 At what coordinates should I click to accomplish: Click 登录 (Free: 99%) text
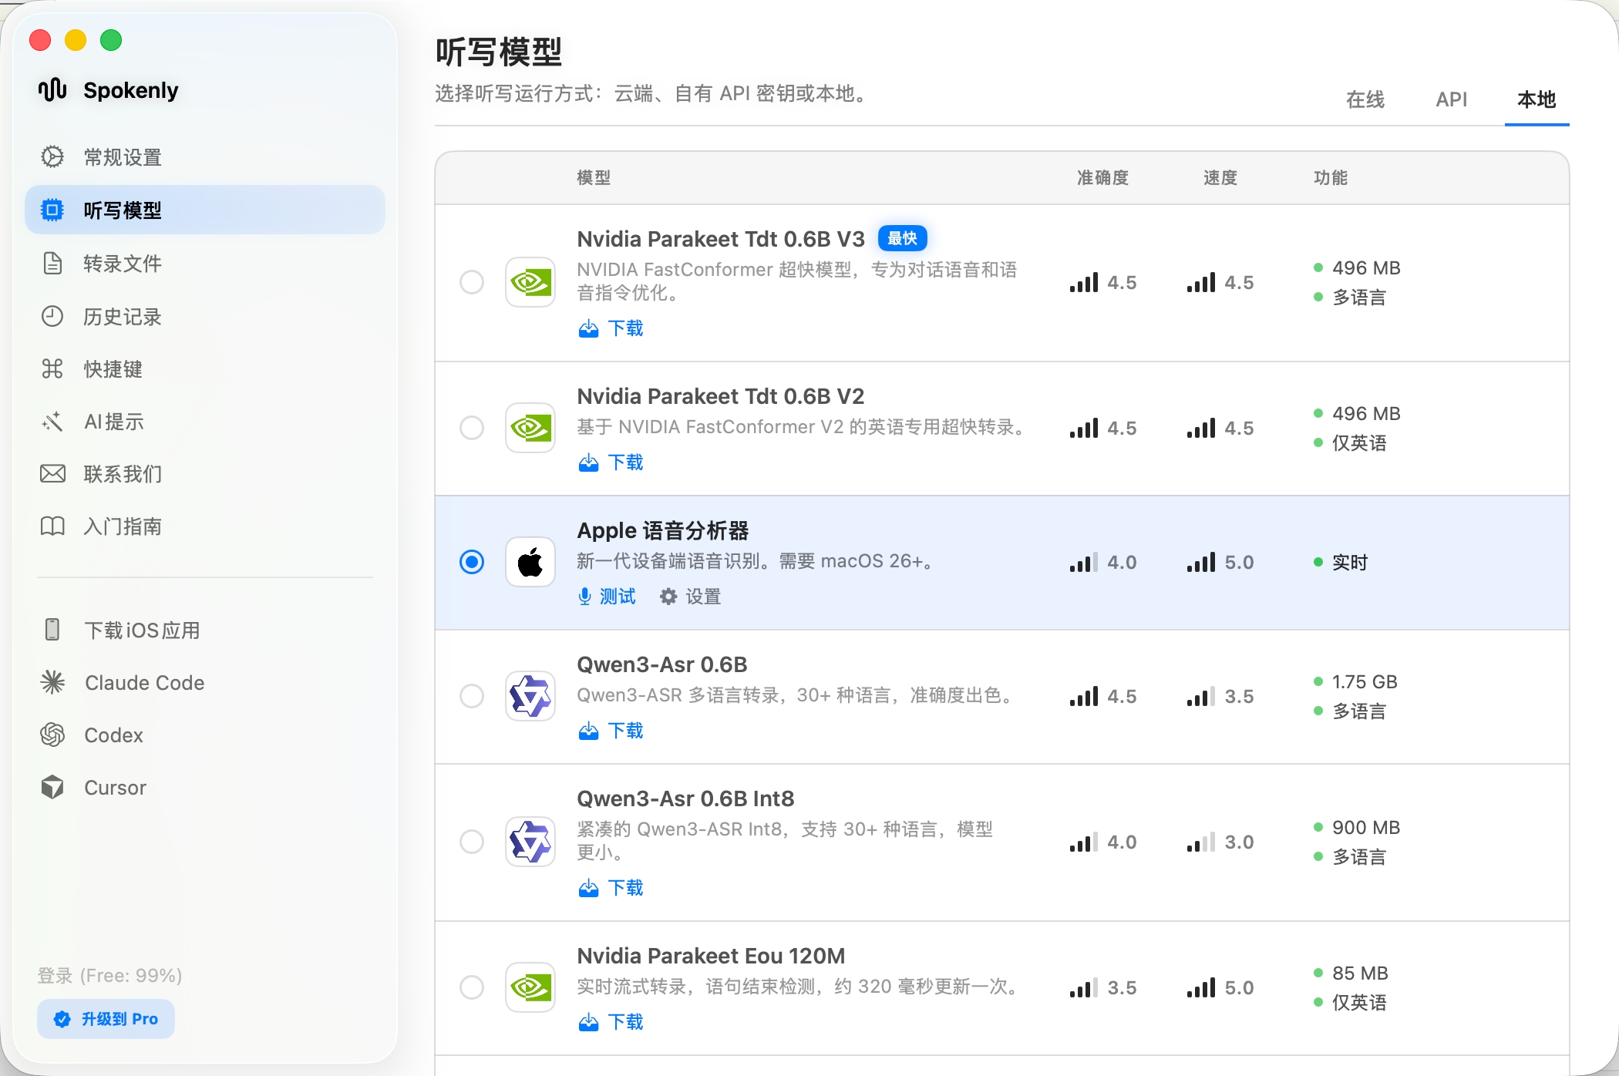click(x=109, y=975)
